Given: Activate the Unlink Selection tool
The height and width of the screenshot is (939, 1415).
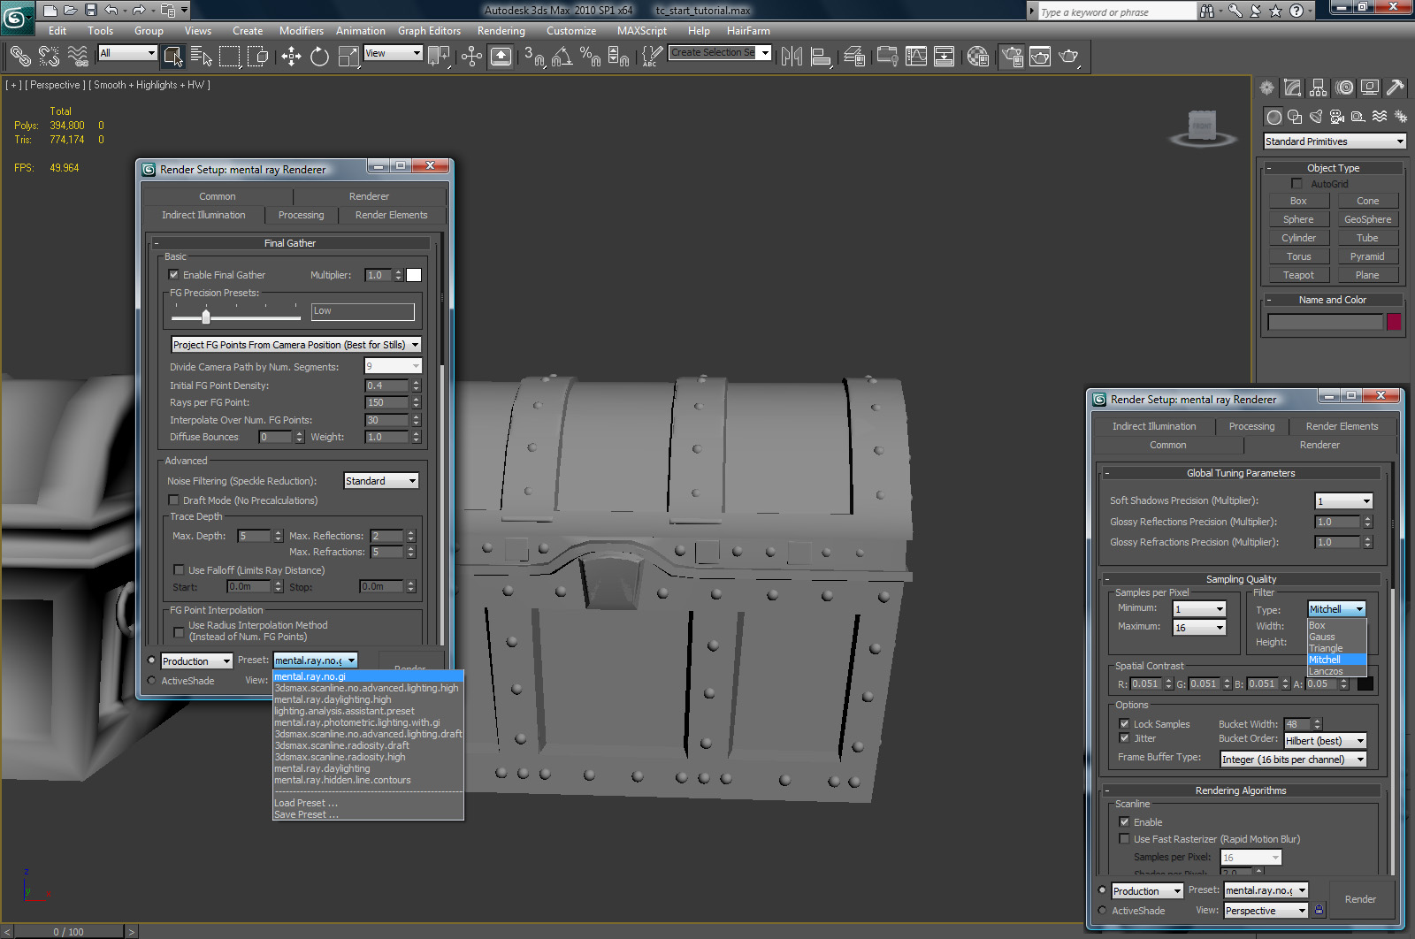Looking at the screenshot, I should (49, 57).
